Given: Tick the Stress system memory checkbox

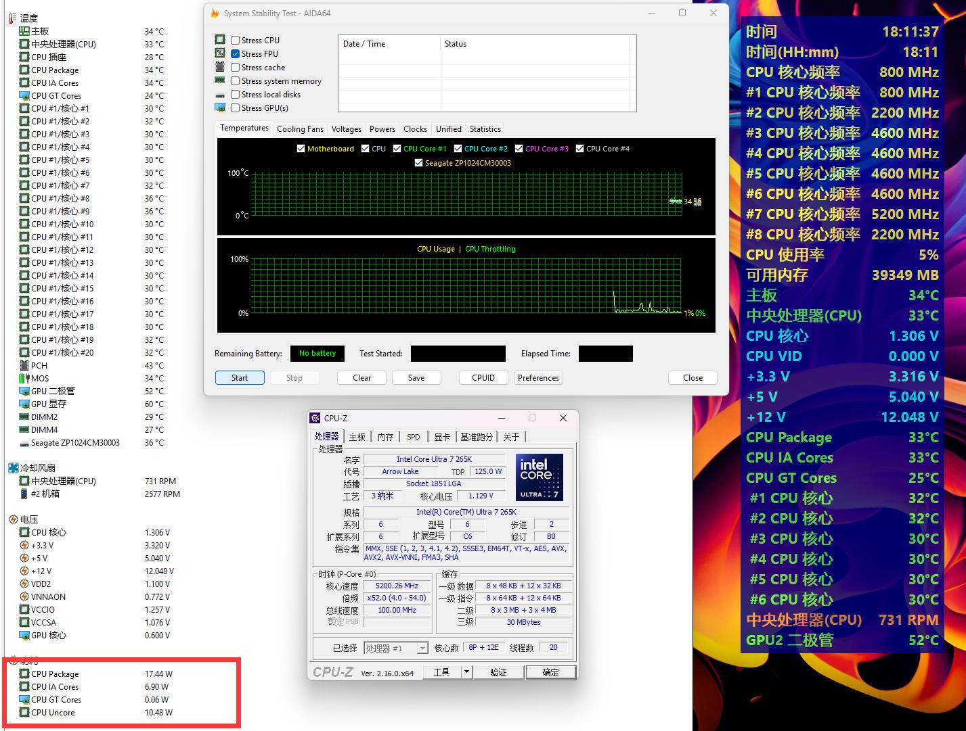Looking at the screenshot, I should [x=236, y=81].
